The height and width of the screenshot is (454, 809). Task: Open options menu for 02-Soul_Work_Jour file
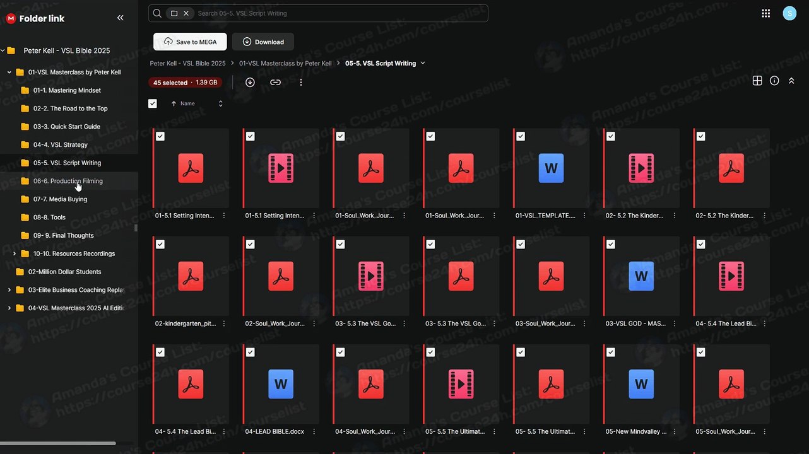[314, 323]
